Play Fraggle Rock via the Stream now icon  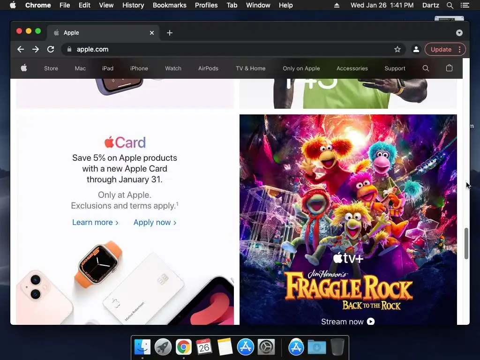[x=371, y=322]
